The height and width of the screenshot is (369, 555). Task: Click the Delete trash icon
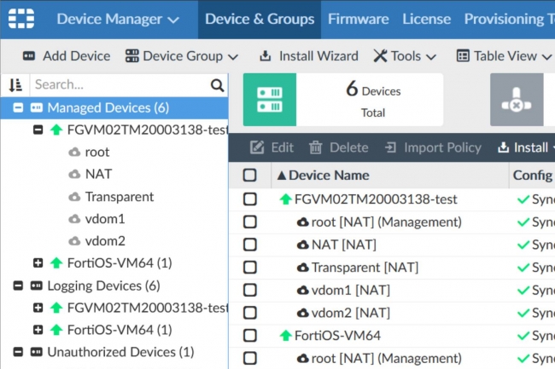click(x=316, y=147)
